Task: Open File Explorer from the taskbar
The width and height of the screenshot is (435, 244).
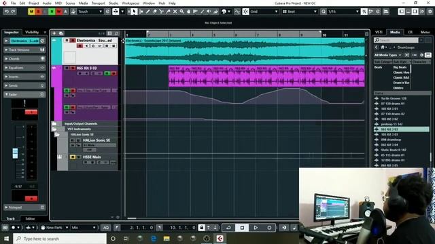Action: [x=167, y=239]
